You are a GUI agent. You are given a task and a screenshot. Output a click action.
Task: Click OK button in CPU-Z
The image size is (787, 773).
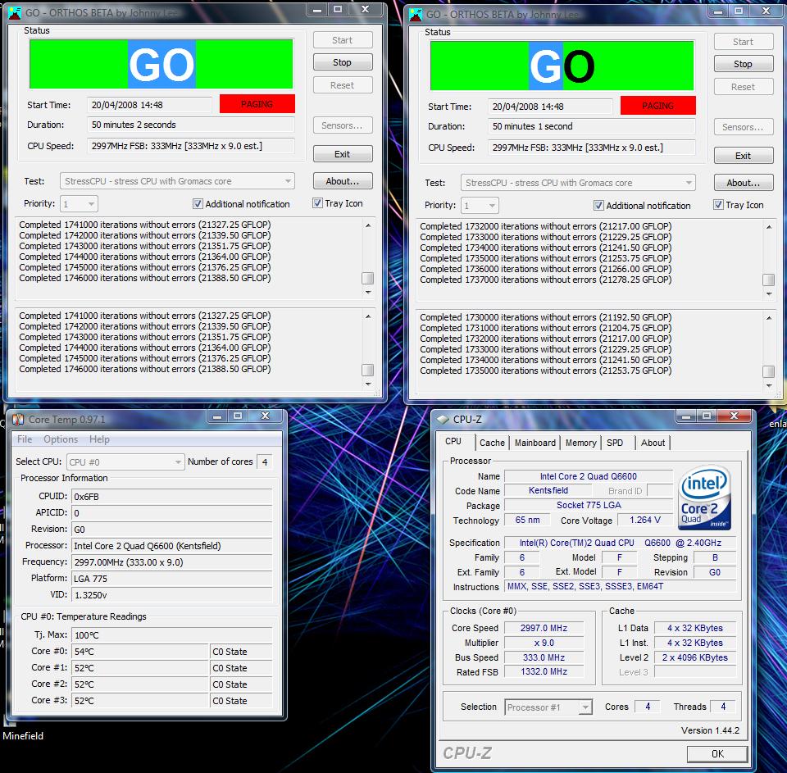point(717,753)
